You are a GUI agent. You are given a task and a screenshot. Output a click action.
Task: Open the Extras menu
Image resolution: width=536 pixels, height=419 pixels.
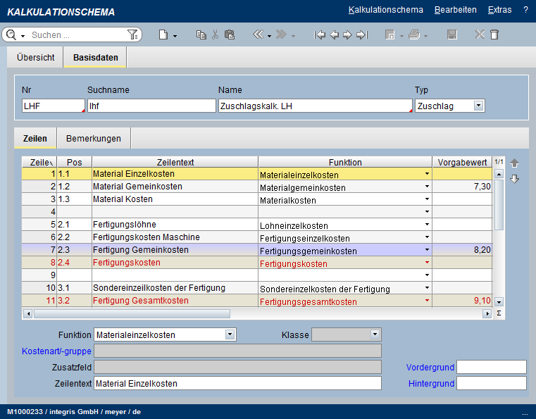(500, 10)
